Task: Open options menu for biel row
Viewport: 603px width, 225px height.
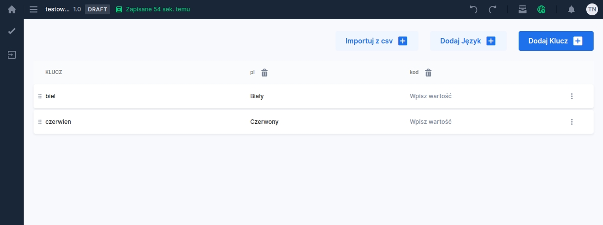Action: pos(572,96)
